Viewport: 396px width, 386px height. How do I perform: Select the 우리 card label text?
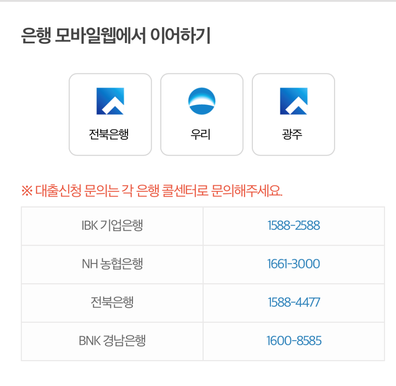201,135
